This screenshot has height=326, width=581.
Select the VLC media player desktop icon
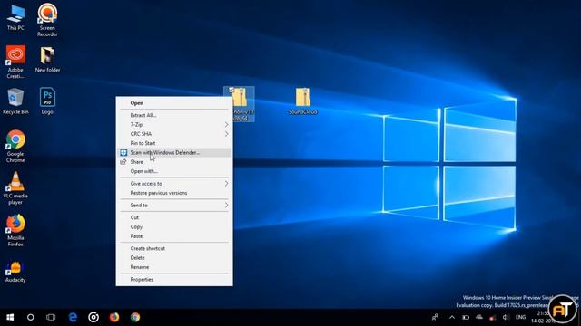coord(15,188)
